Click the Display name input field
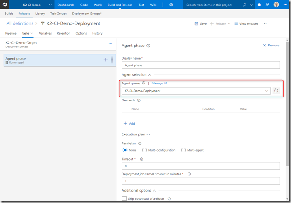The image size is (291, 203). tap(201, 65)
